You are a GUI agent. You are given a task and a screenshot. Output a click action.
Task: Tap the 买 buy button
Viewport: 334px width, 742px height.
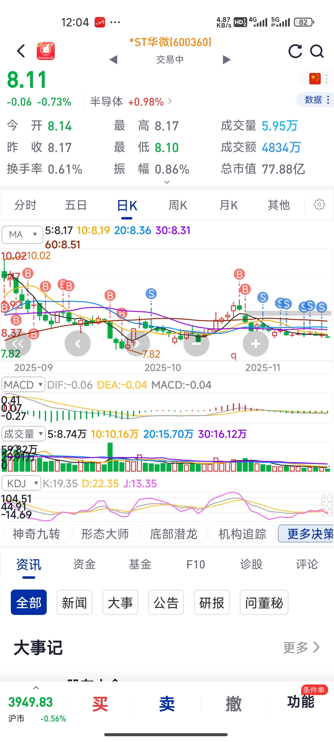click(x=100, y=704)
